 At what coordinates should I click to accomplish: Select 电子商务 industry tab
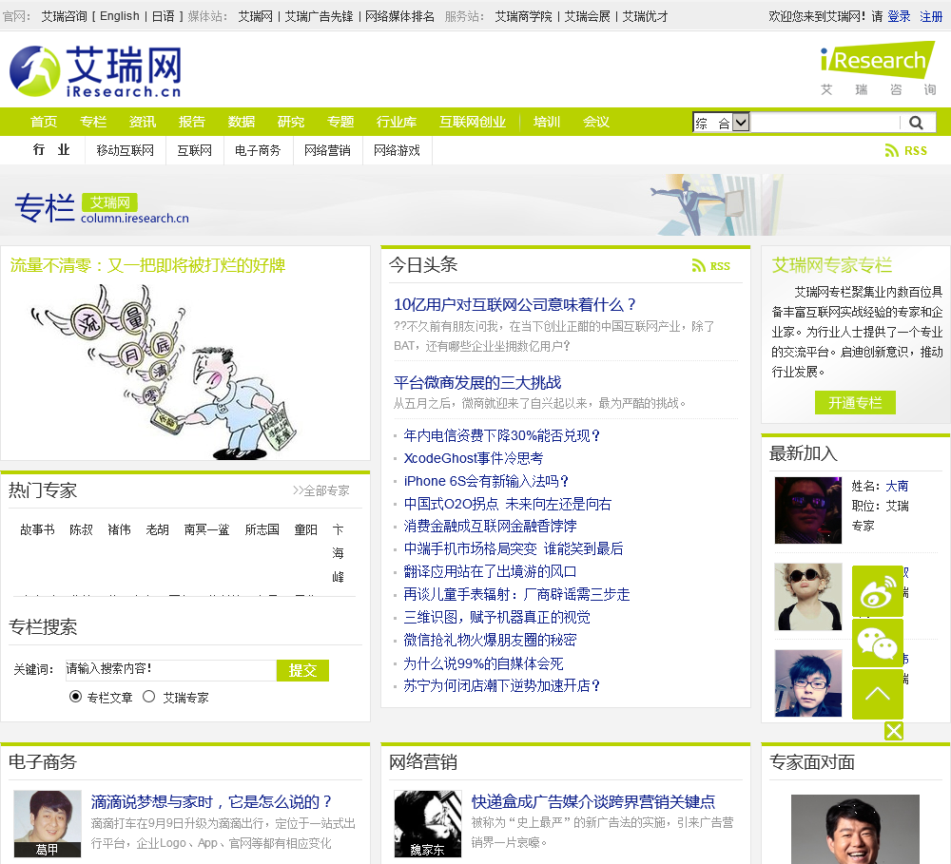[x=258, y=150]
